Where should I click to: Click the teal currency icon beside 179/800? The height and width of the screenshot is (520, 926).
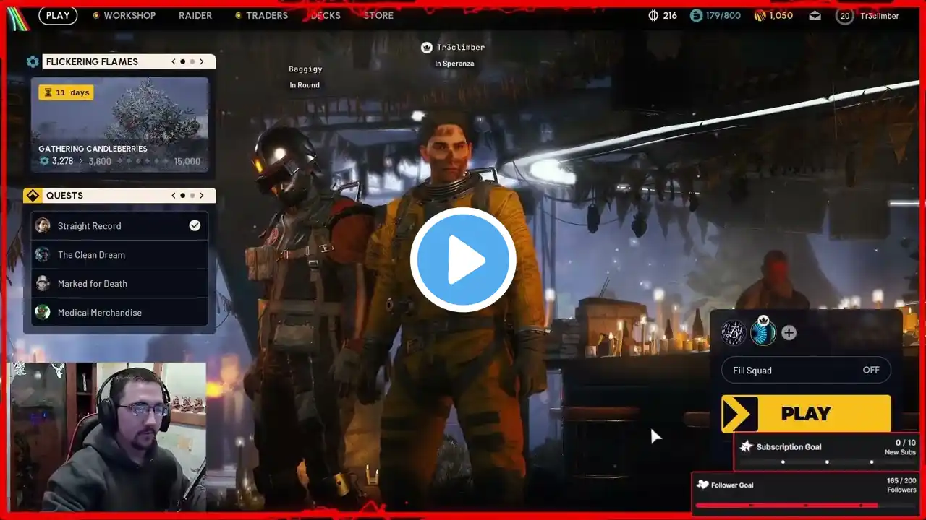point(696,16)
